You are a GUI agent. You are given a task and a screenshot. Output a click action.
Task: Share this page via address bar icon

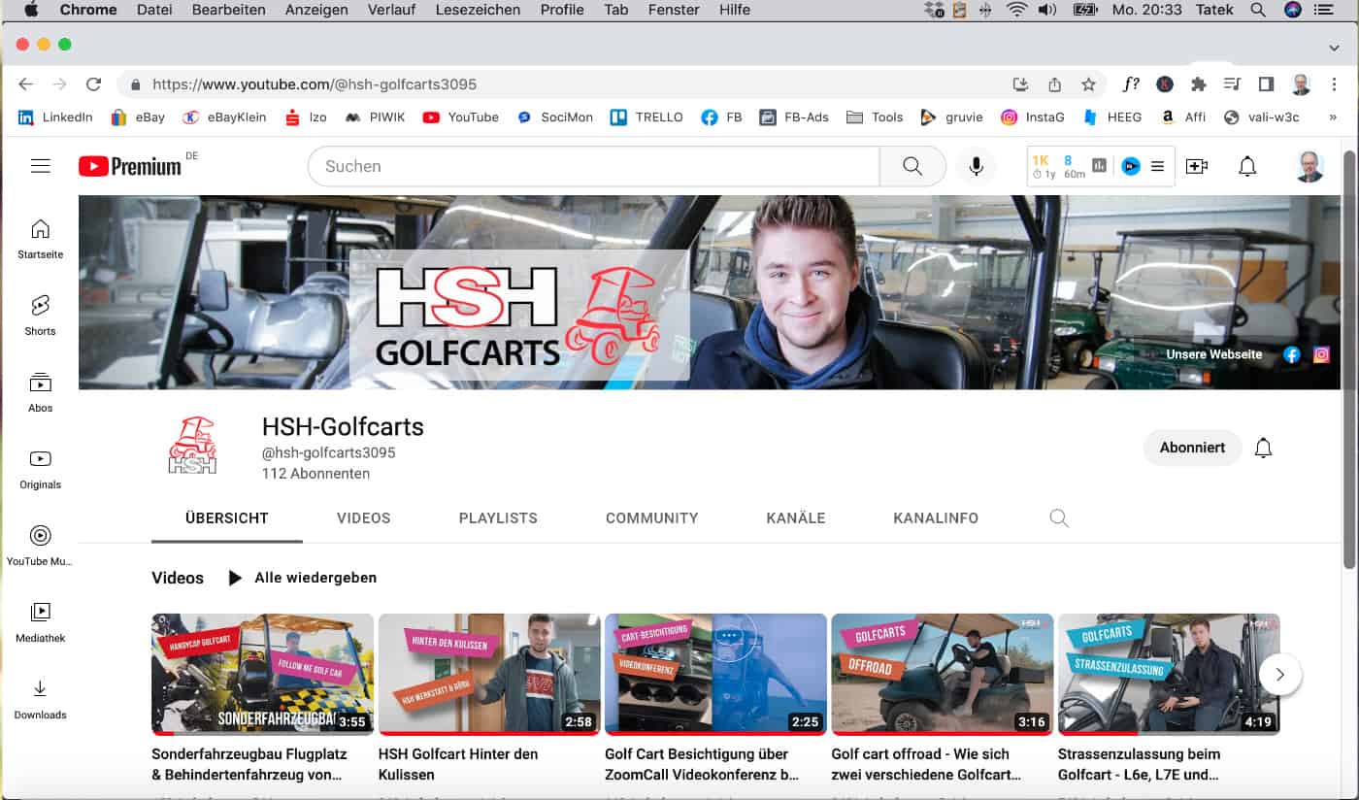pos(1055,84)
